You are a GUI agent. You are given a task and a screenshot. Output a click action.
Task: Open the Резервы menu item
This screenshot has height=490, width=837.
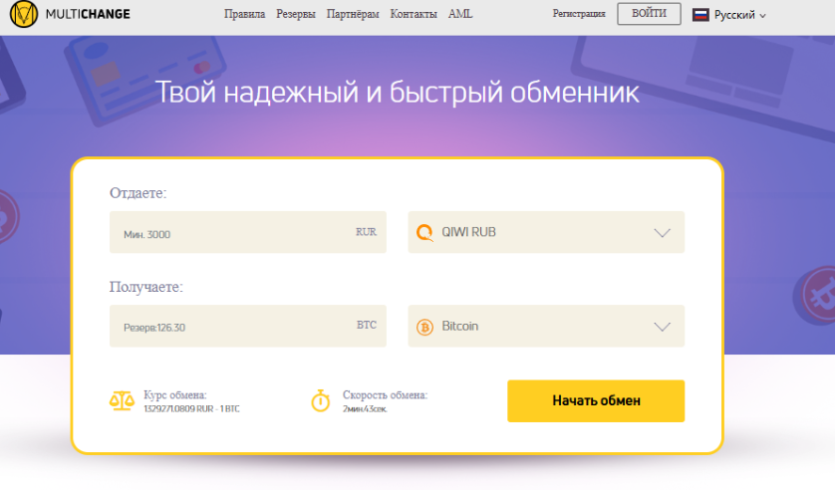pyautogui.click(x=296, y=14)
